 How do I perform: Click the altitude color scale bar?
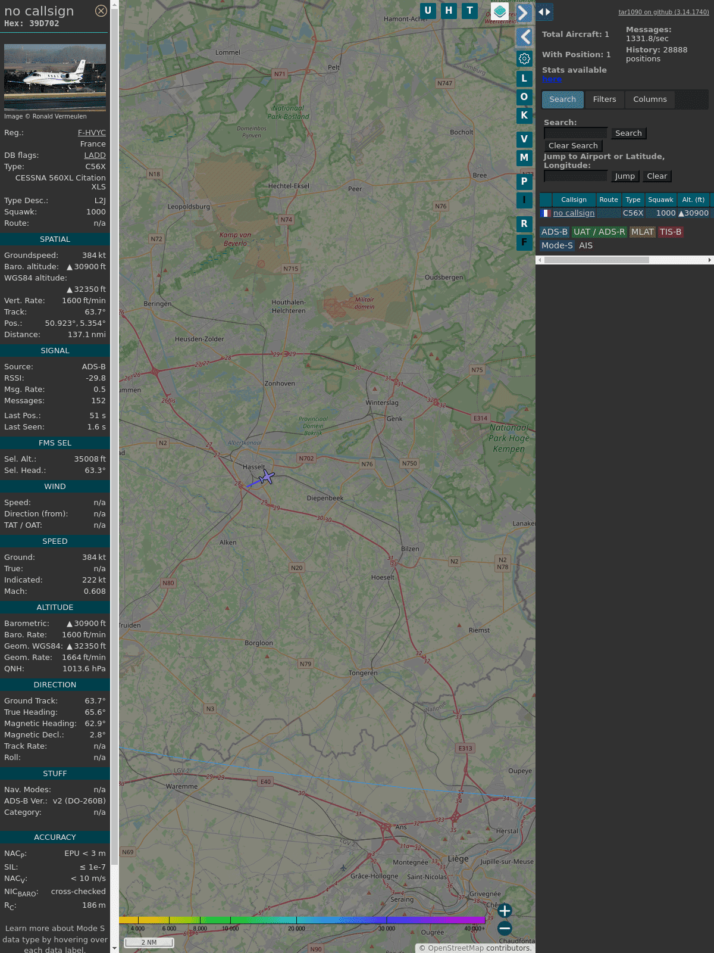302,920
